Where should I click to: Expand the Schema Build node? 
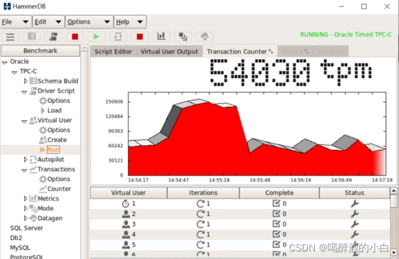point(25,81)
